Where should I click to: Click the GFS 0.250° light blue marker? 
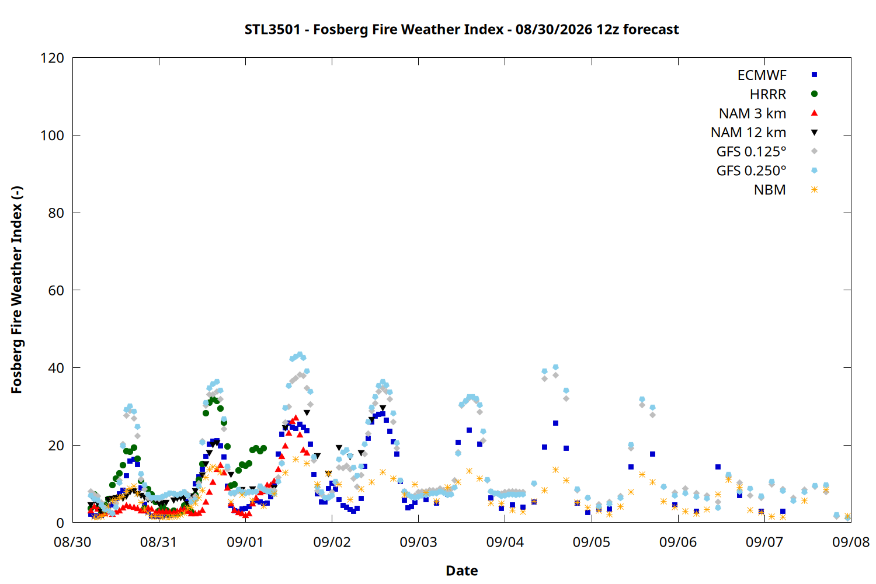coord(814,171)
